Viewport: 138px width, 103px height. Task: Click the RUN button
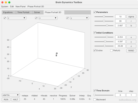tap(6, 99)
